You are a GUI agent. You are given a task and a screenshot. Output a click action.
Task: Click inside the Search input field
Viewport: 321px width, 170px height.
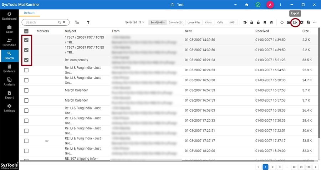coord(41,22)
